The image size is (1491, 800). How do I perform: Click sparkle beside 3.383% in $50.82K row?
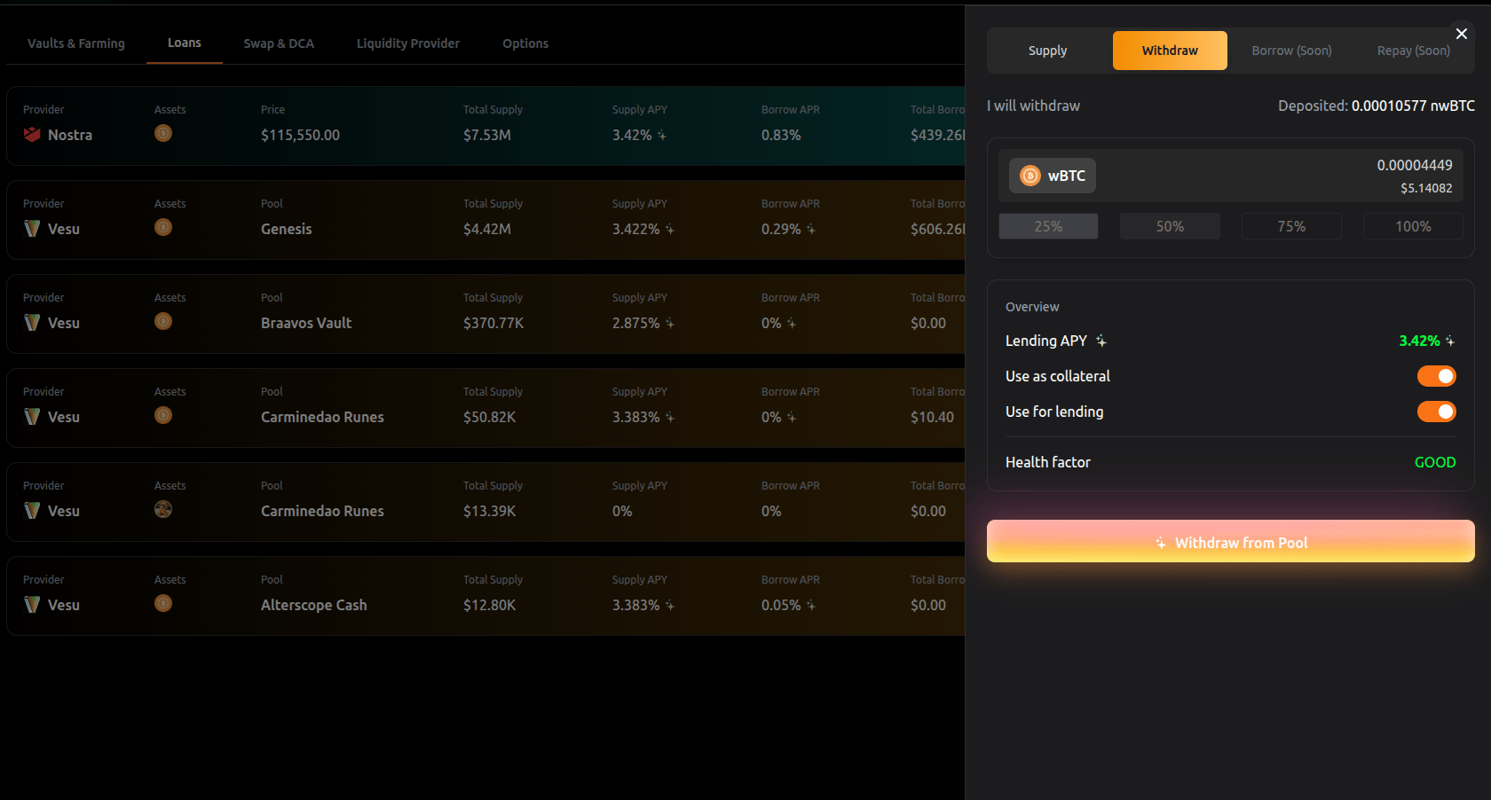(670, 417)
